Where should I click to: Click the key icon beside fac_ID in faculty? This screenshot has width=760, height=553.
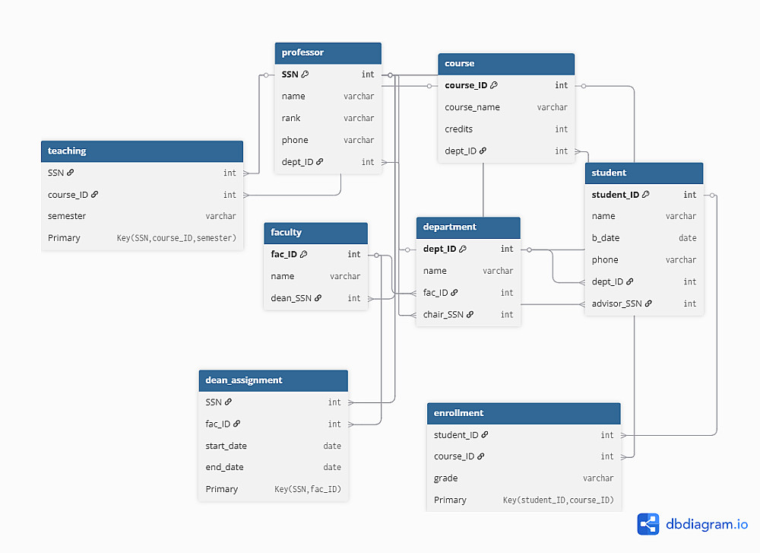(x=304, y=254)
